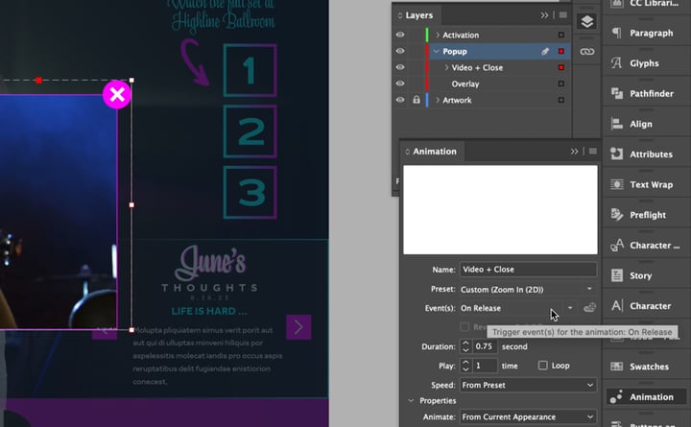Open the Glyphs panel
This screenshot has height=427, width=691.
646,63
